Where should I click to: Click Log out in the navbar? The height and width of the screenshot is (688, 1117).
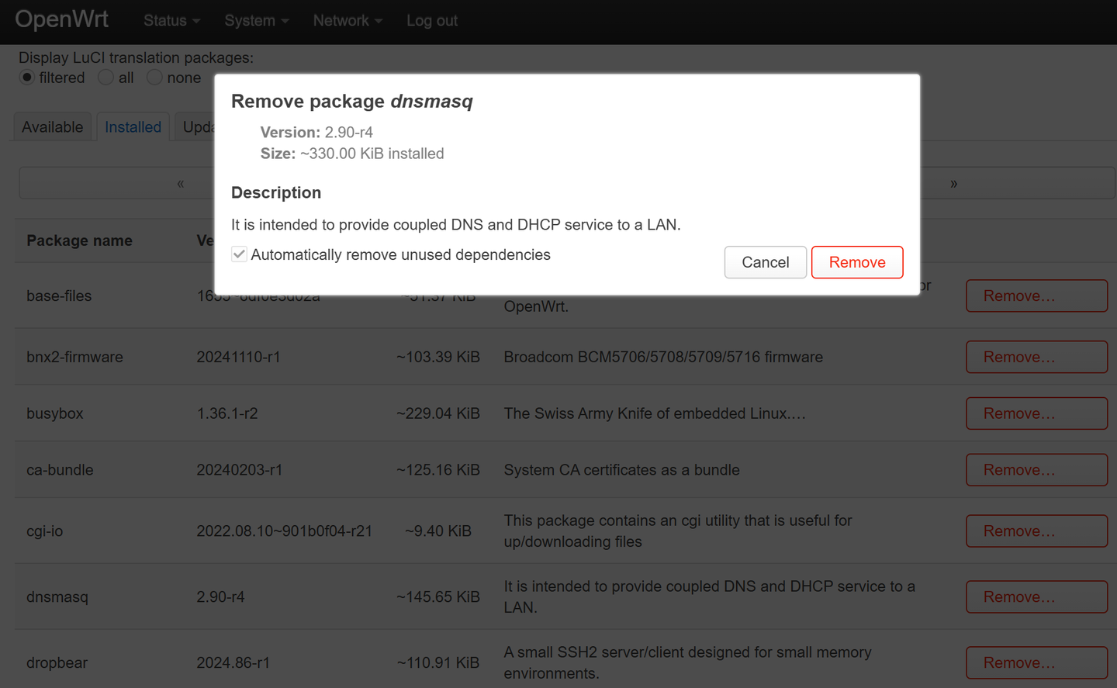point(432,21)
